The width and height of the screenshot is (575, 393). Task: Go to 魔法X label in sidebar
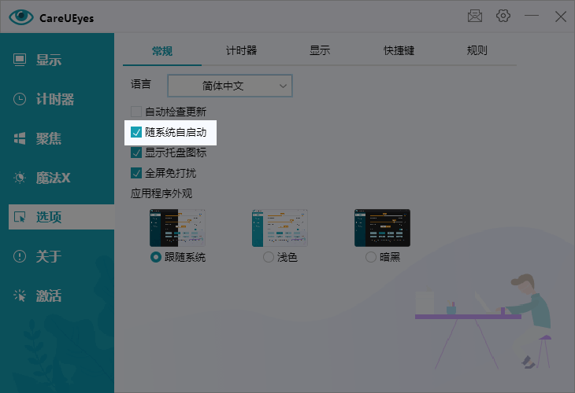(x=54, y=178)
